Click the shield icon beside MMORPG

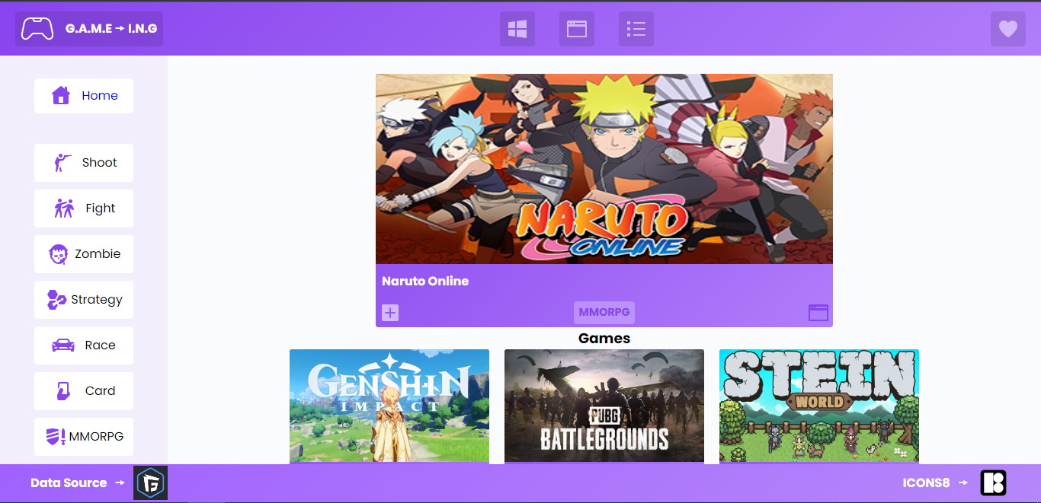(56, 437)
